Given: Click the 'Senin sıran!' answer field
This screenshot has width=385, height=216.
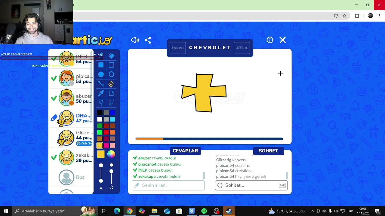Looking at the screenshot, I should (x=168, y=185).
